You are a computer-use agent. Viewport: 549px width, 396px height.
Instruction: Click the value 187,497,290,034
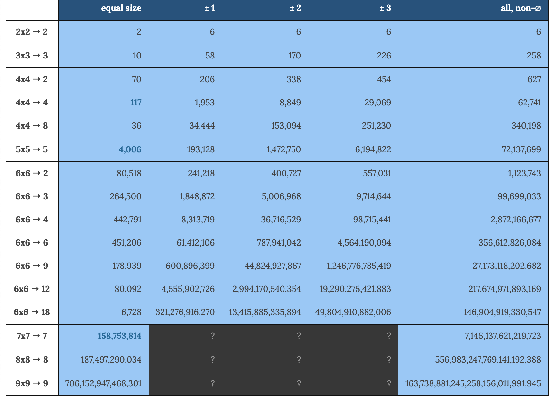coord(111,360)
